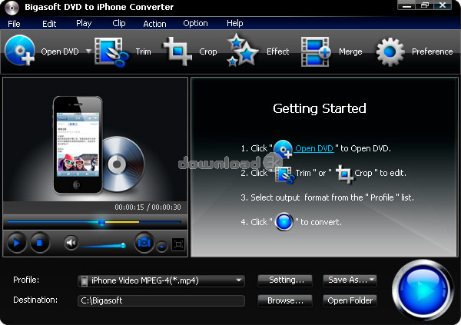Click the Open DVD disc icon in toolbar

[x=20, y=50]
